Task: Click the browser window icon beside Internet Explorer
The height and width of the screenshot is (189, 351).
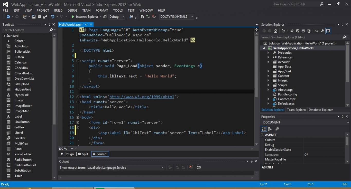Action: 105,17
